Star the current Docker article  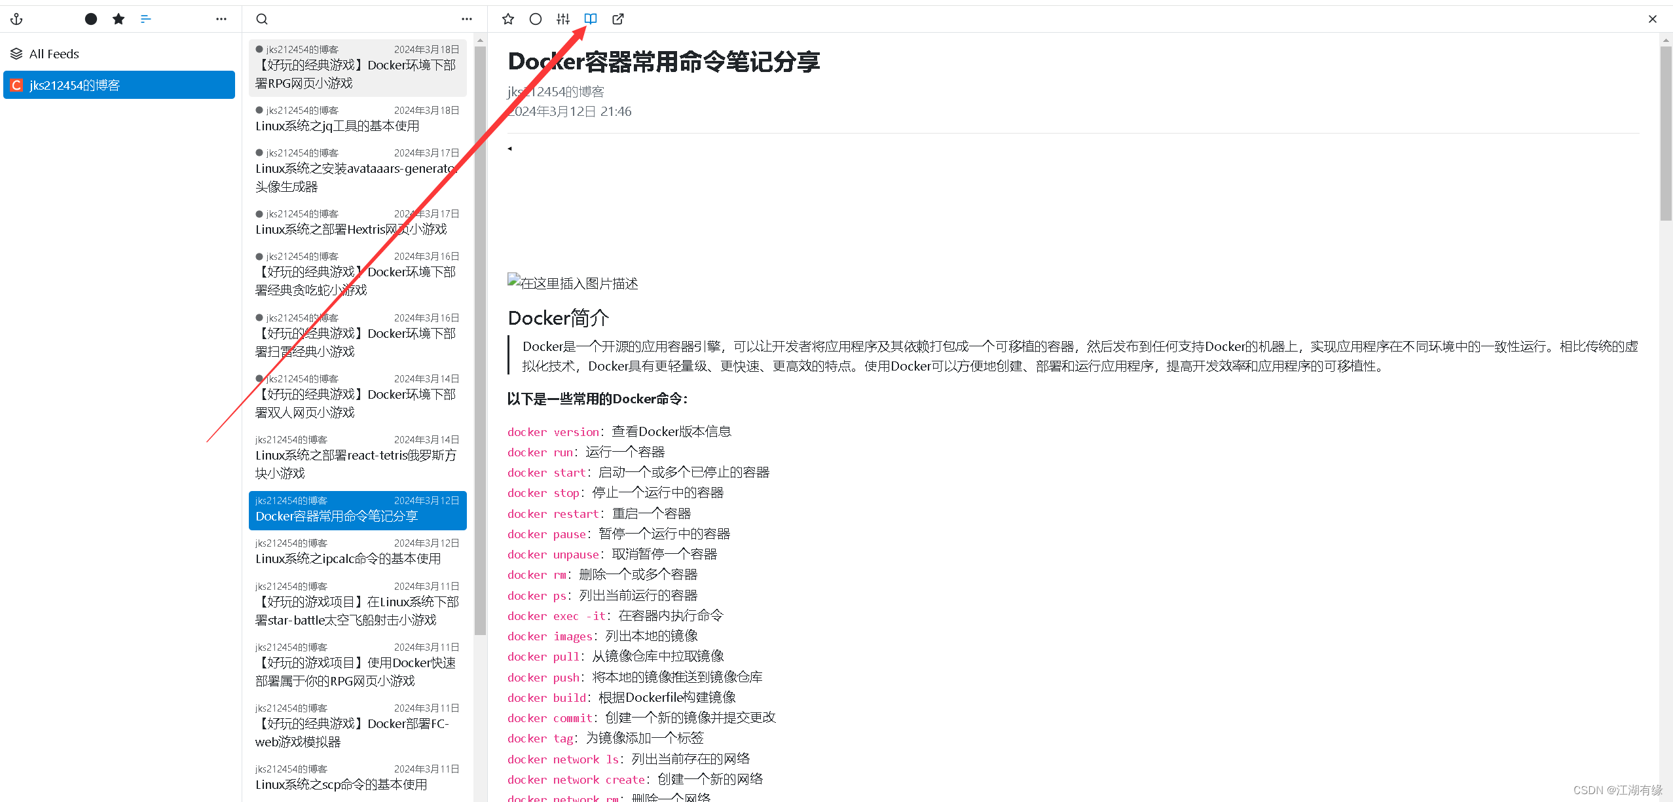click(x=508, y=19)
